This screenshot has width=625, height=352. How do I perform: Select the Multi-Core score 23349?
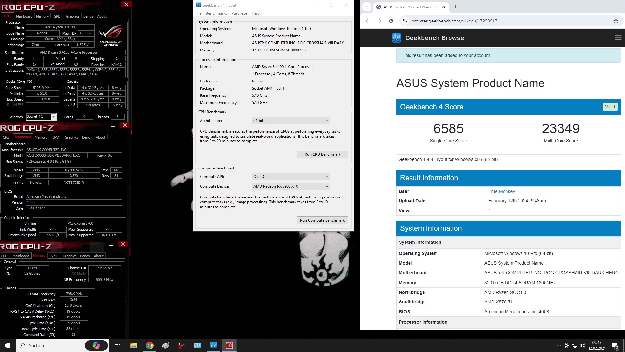pyautogui.click(x=561, y=129)
